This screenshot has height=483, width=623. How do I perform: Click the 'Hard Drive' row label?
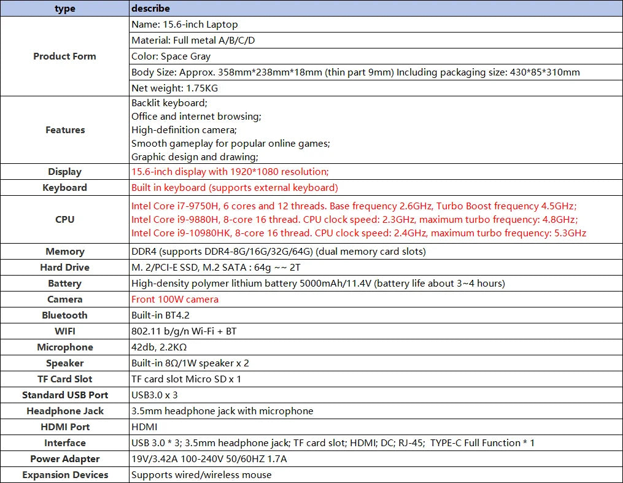pyautogui.click(x=64, y=268)
